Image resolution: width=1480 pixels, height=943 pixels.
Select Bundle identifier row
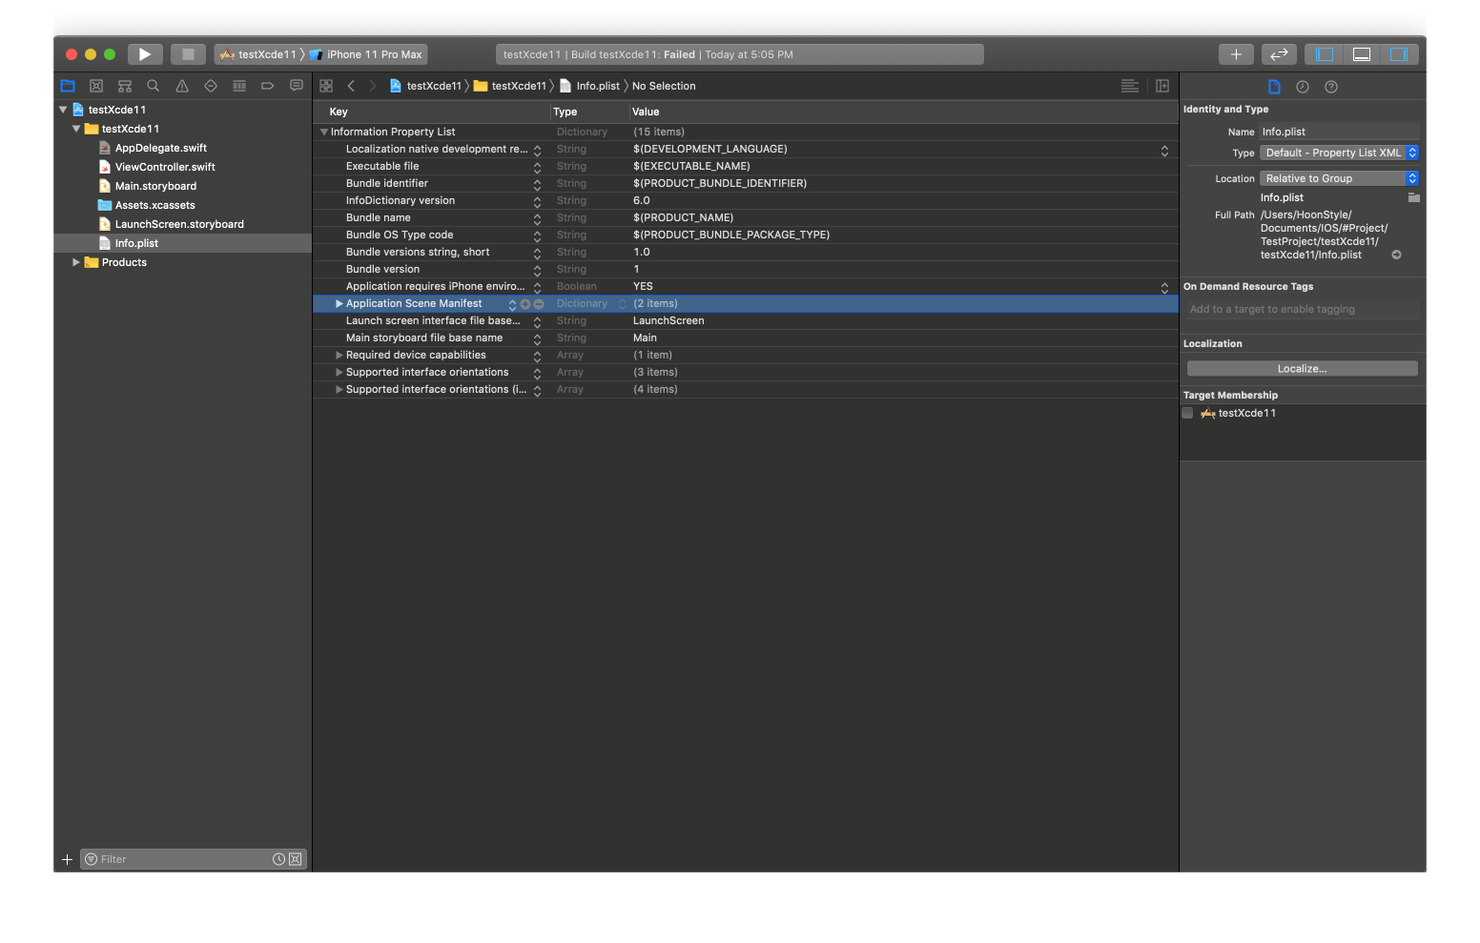pos(746,184)
